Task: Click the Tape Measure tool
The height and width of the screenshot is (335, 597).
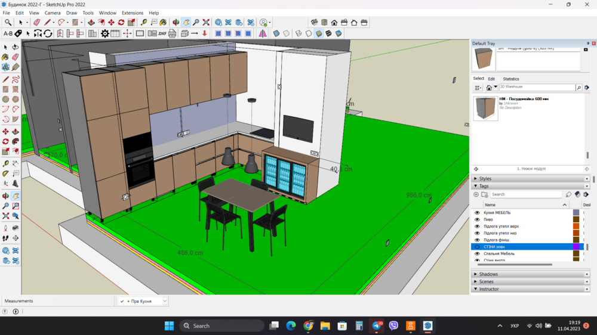Action: (144, 23)
